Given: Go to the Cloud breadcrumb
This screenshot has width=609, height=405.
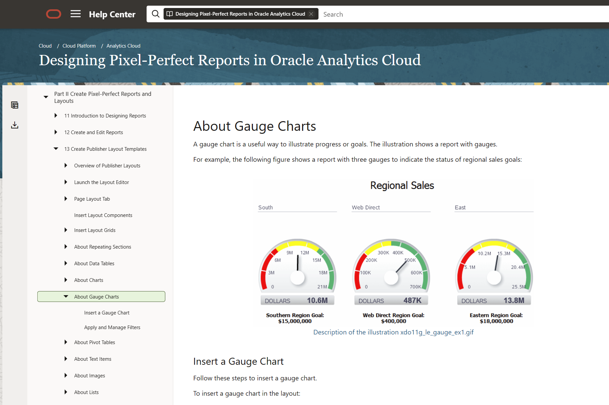Looking at the screenshot, I should pyautogui.click(x=45, y=46).
